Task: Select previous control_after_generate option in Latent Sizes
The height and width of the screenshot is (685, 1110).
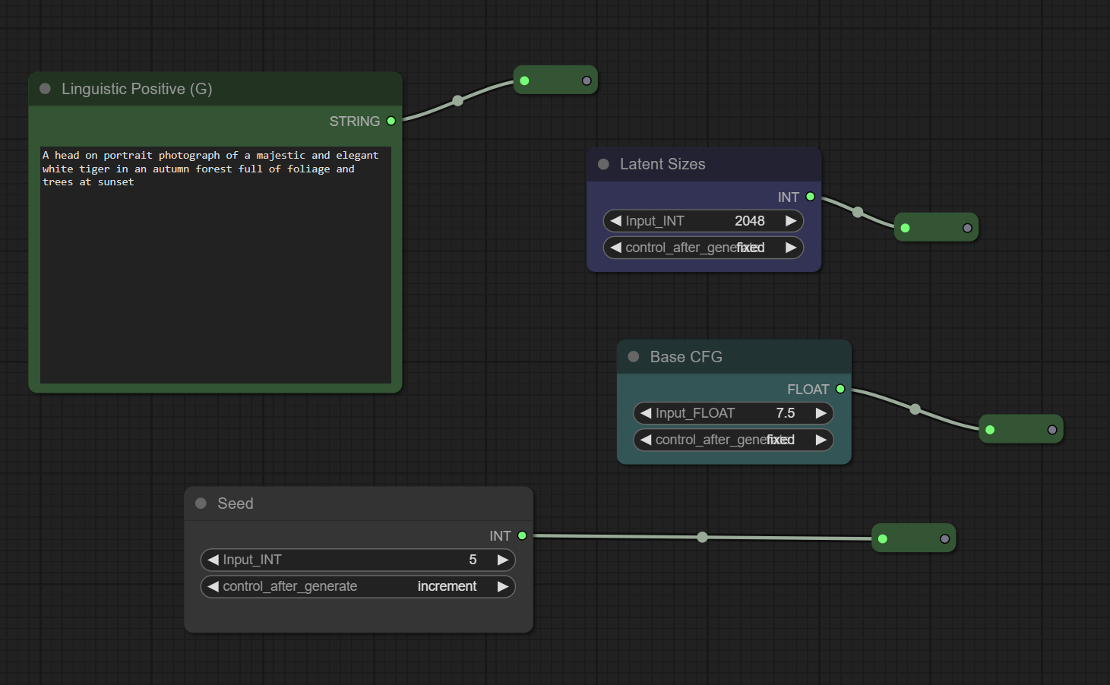Action: coord(616,248)
